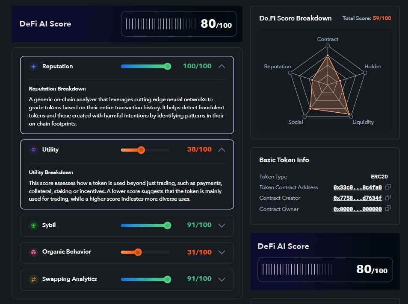Click the Reputation star icon
The height and width of the screenshot is (304, 408).
coord(33,67)
